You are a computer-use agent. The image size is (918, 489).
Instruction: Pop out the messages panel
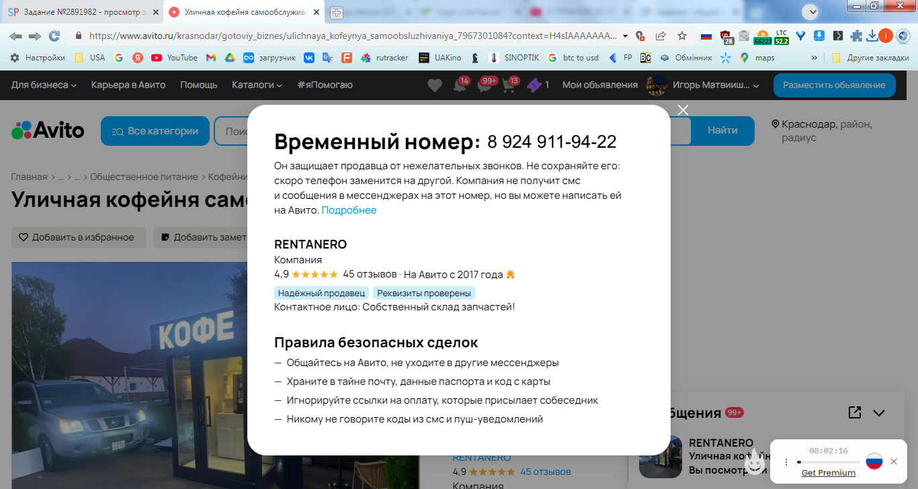coord(855,412)
